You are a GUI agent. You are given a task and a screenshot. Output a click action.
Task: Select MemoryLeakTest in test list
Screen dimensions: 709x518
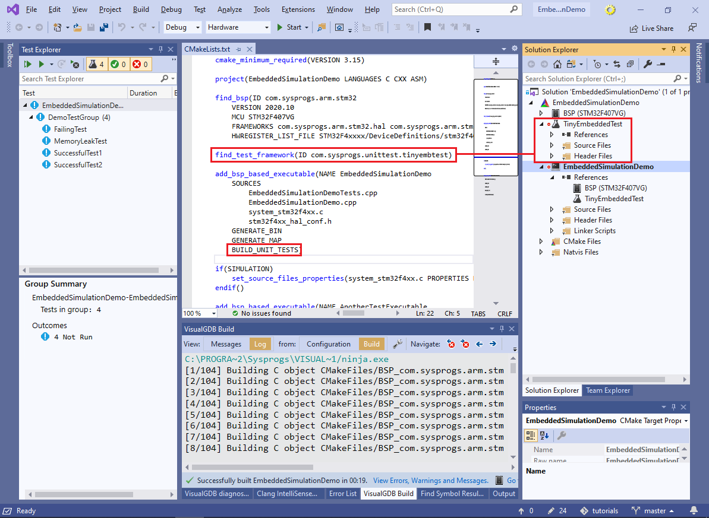(x=80, y=141)
